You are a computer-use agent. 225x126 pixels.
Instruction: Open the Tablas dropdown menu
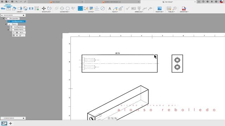(x=171, y=12)
